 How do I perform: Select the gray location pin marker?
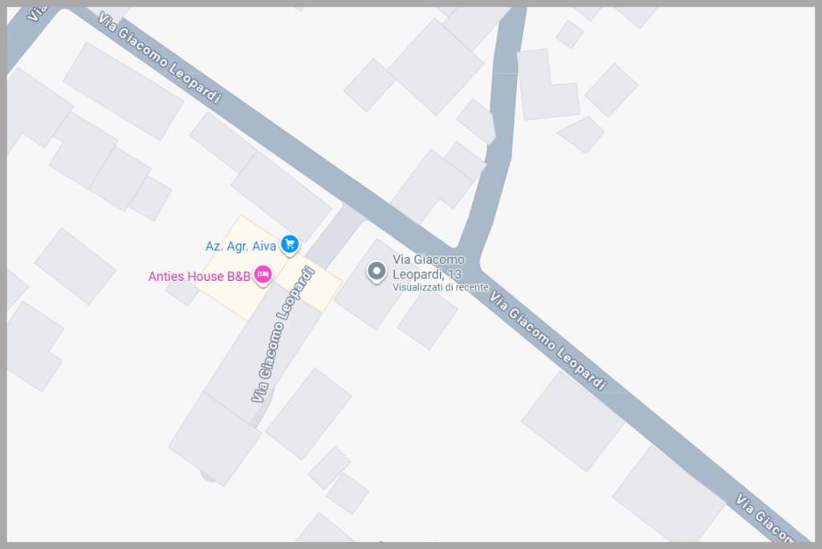[x=376, y=272]
